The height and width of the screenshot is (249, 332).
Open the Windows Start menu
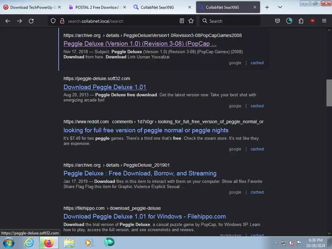click(9, 243)
